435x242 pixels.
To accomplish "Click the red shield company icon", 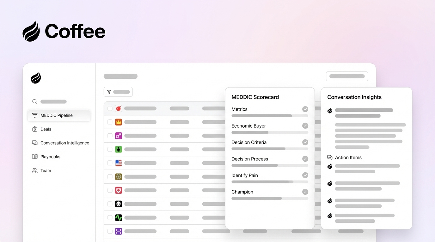I will click(x=119, y=190).
